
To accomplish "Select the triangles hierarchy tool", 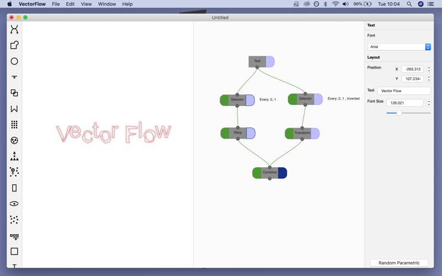I will tap(14, 156).
